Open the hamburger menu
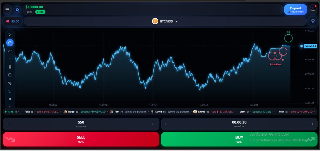 (x=7, y=10)
